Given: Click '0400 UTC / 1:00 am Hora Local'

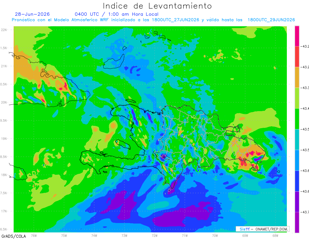Looking at the screenshot, I should [x=117, y=14].
